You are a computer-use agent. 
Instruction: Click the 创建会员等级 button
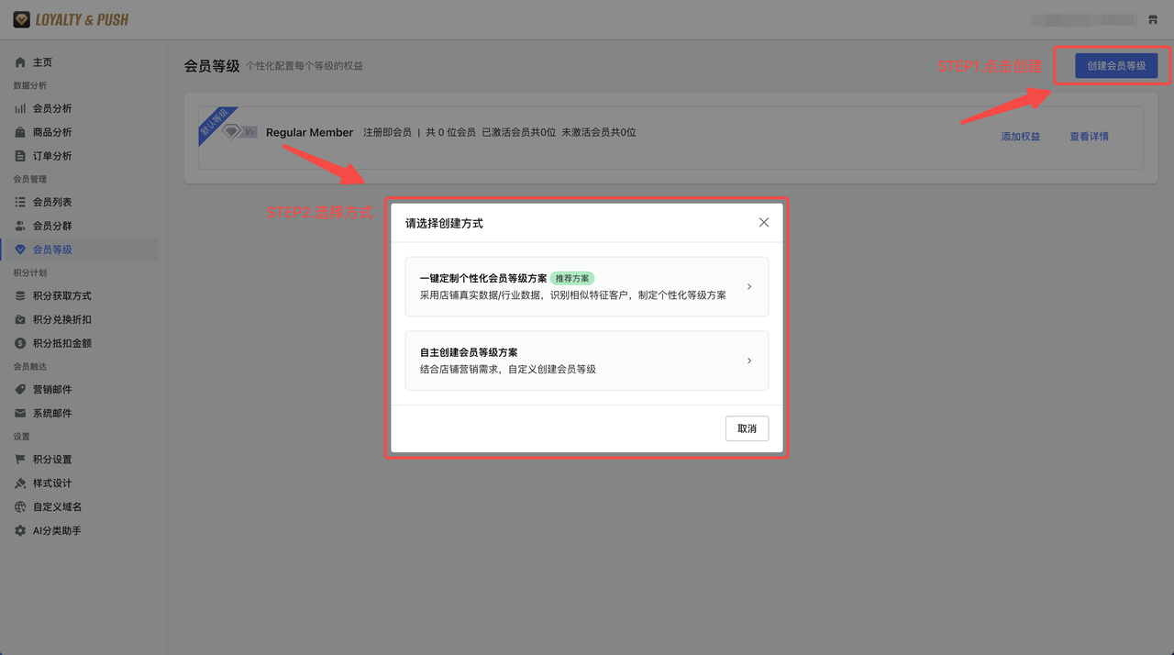click(x=1115, y=66)
